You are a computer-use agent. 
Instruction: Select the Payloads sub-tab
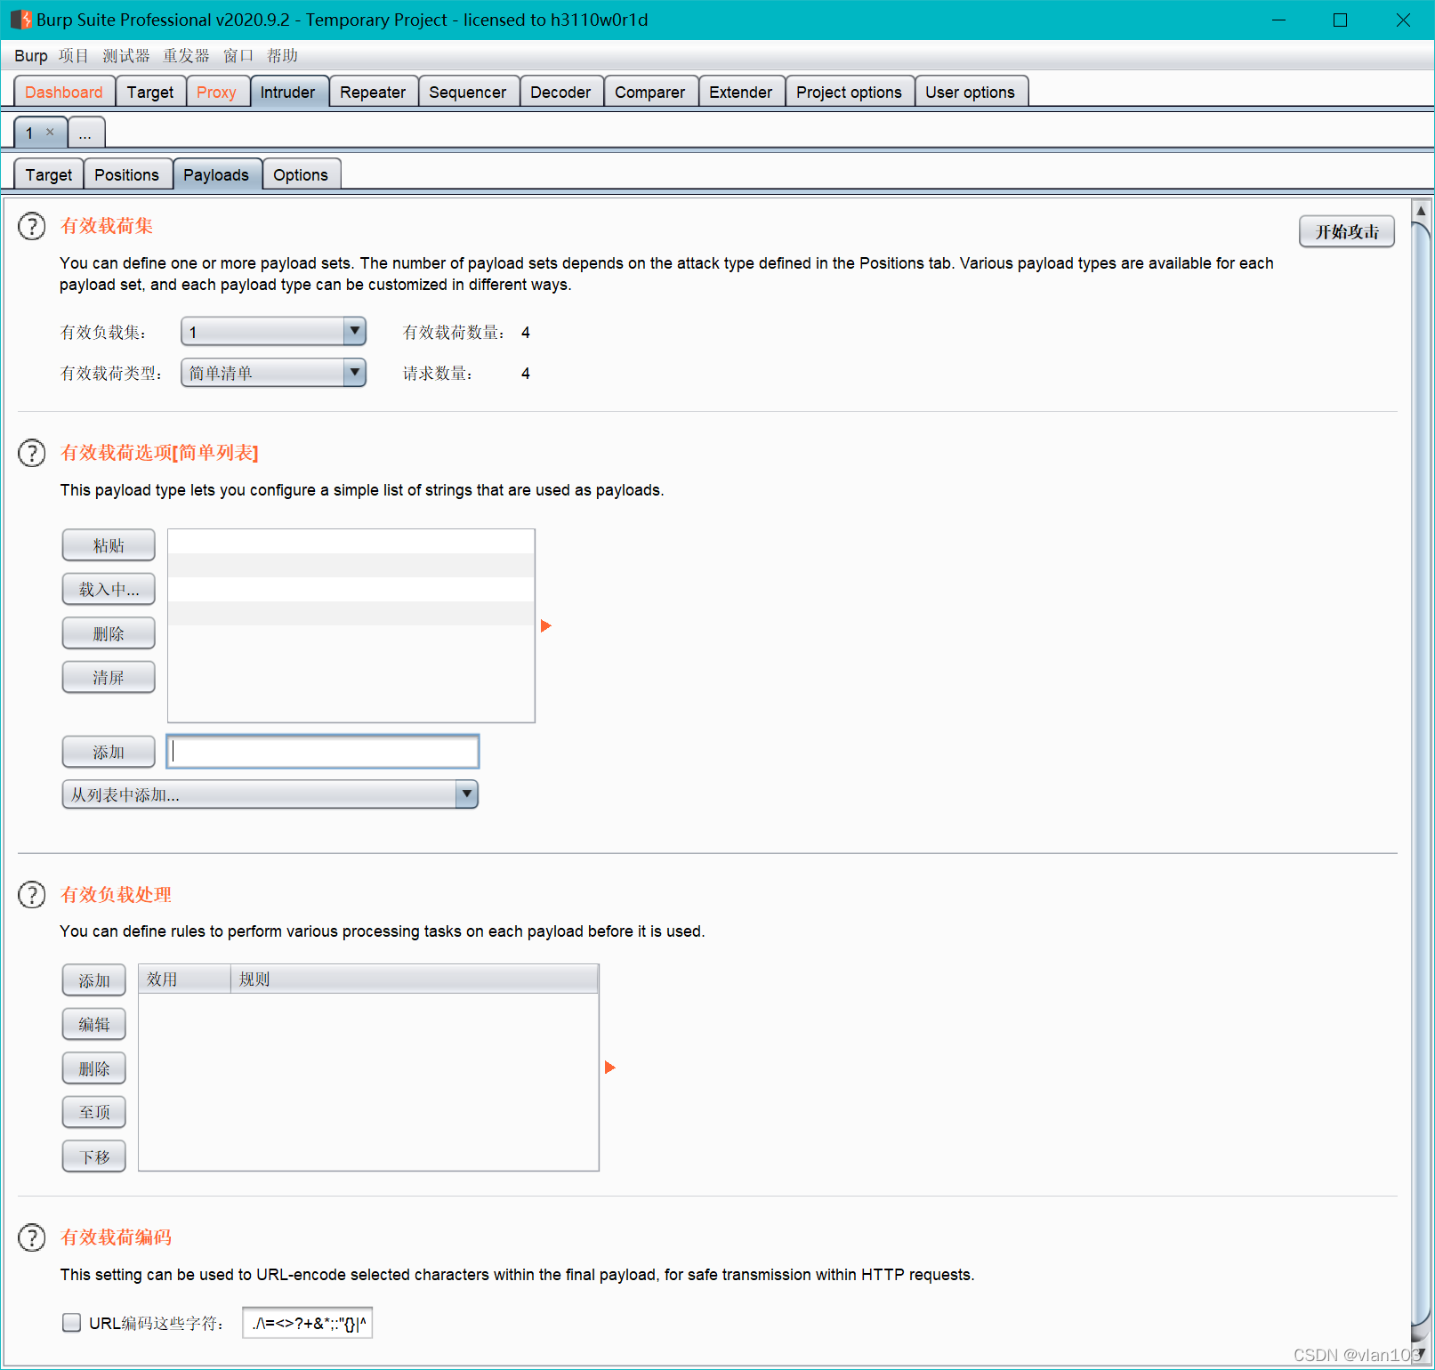coord(216,174)
